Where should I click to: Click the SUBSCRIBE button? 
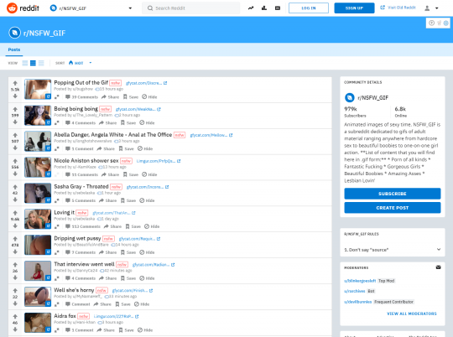tap(393, 194)
